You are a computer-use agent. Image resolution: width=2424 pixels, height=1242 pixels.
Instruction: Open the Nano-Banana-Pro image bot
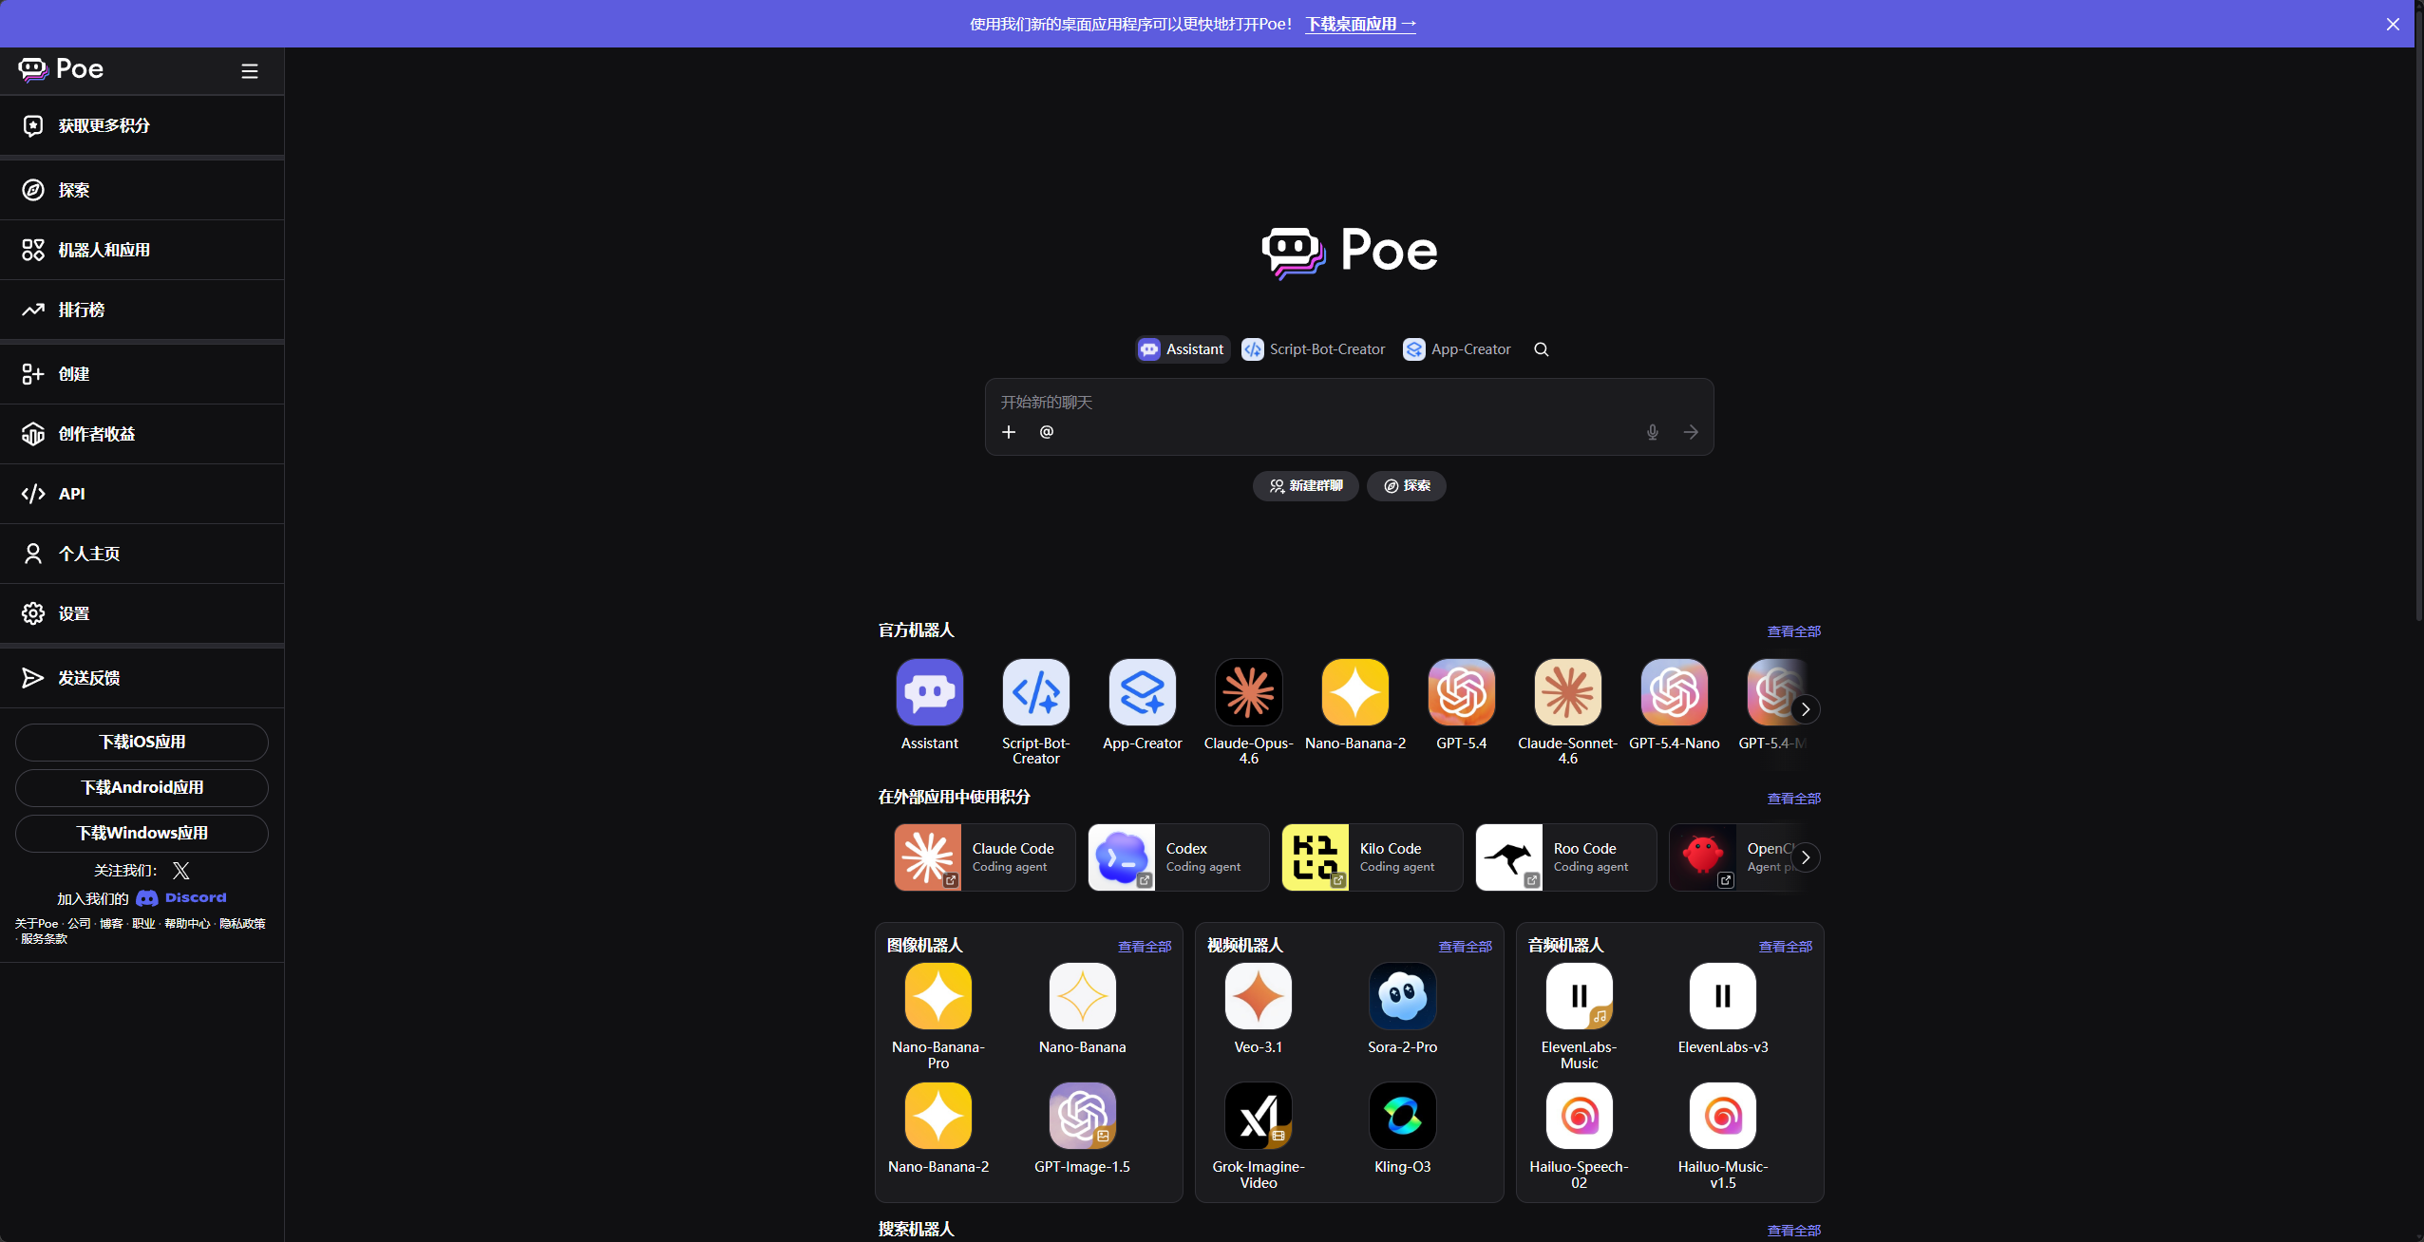coord(938,996)
